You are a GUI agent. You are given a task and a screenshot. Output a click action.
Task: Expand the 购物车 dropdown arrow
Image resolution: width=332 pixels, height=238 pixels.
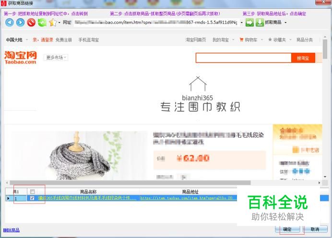[x=261, y=40]
